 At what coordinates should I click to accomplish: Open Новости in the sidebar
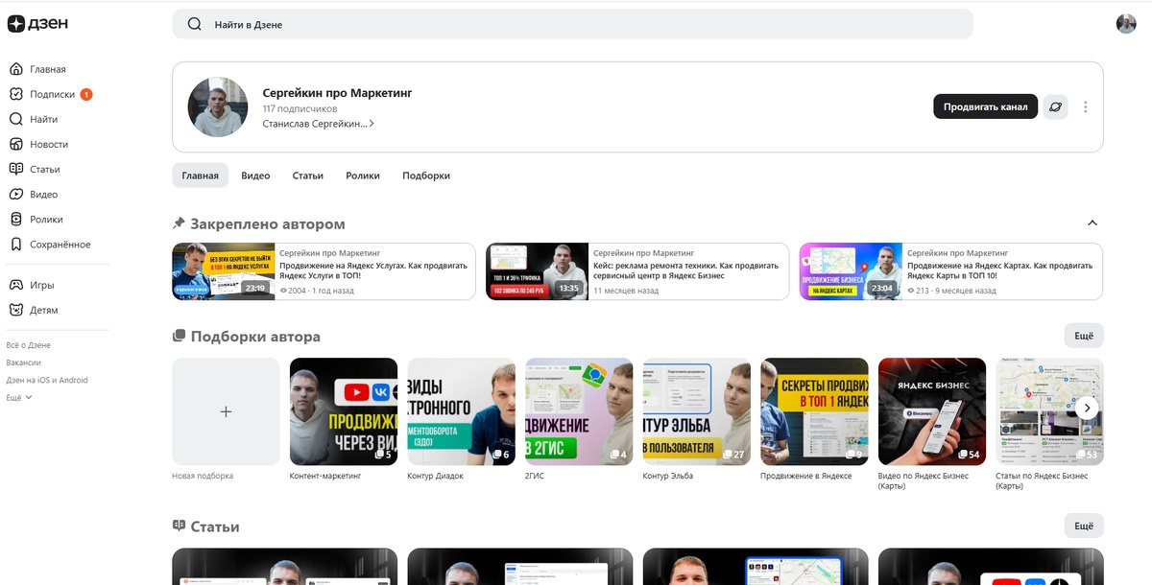coord(38,144)
